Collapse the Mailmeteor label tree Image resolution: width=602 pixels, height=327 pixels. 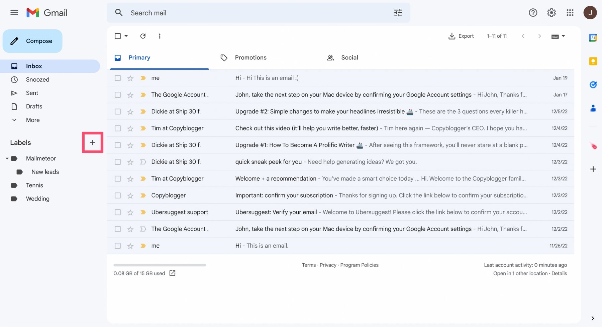[x=7, y=158]
